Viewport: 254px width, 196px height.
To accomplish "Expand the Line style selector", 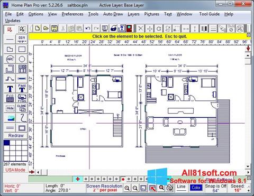I will point(182,188).
